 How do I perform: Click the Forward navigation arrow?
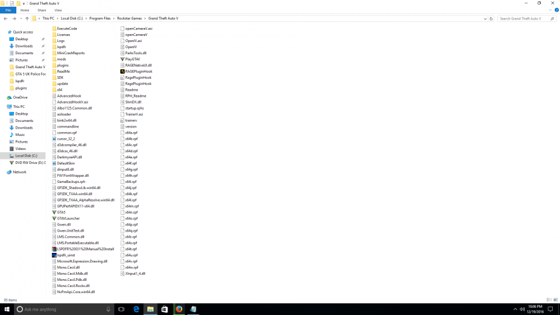coord(14,18)
